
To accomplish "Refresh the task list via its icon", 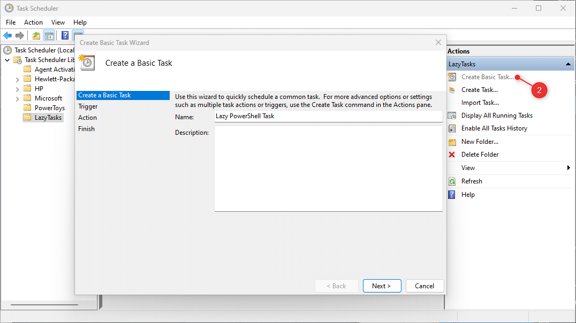I will point(451,181).
